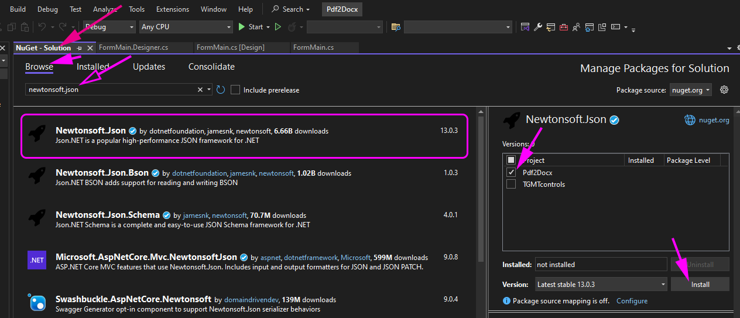Image resolution: width=740 pixels, height=318 pixels.
Task: Click the Pdf2Docx solution name button
Action: coord(342,9)
